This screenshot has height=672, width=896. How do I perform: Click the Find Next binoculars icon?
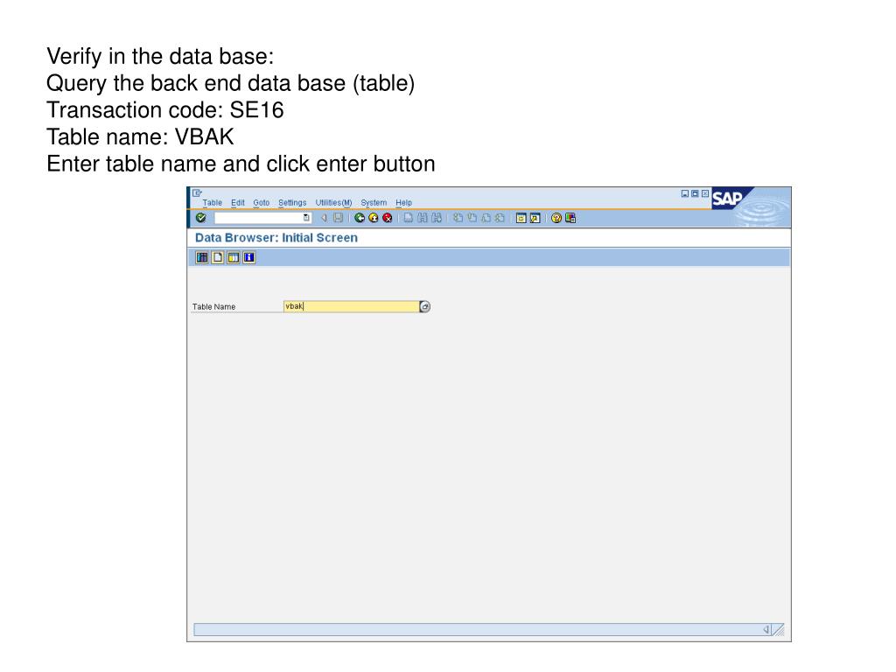437,218
